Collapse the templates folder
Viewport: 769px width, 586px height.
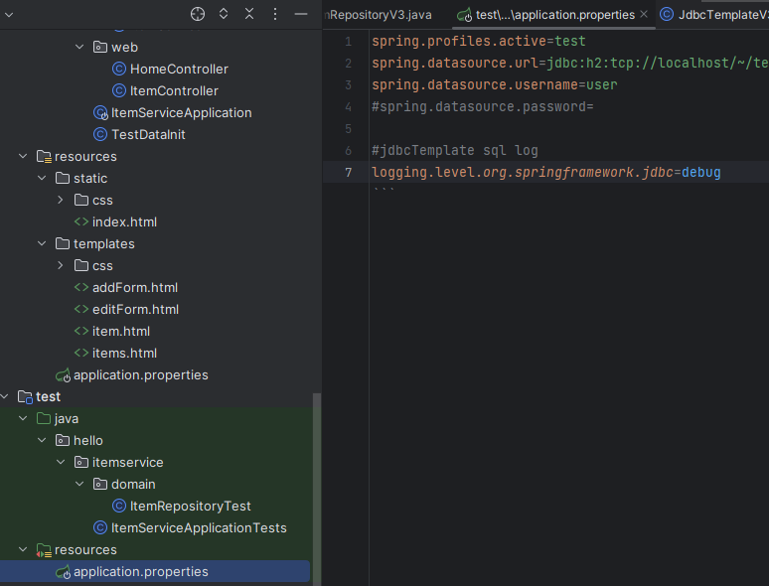42,243
